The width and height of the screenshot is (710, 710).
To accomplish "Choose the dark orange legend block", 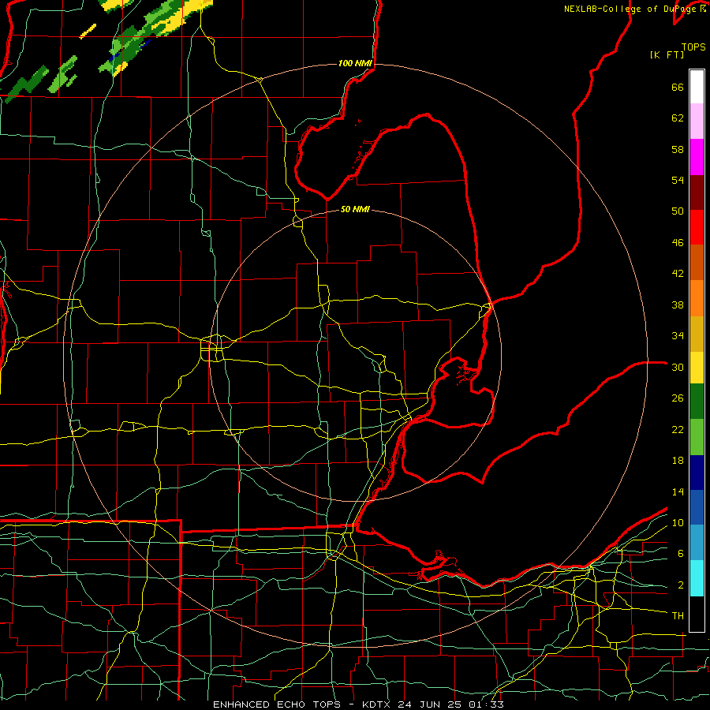I will 697,262.
